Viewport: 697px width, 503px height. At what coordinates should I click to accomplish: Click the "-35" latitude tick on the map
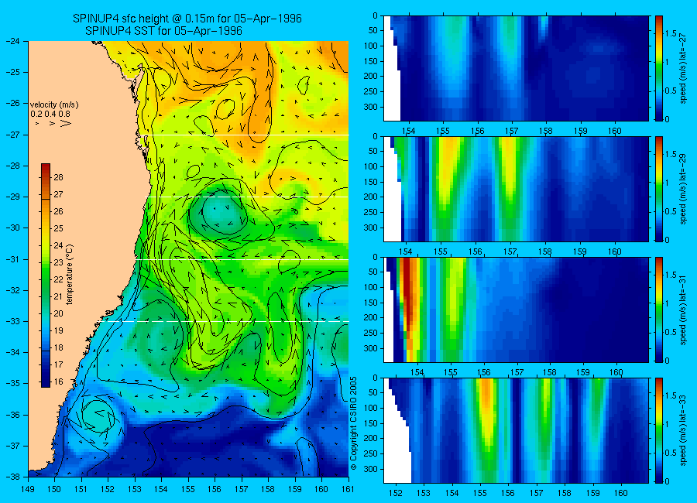(12, 383)
